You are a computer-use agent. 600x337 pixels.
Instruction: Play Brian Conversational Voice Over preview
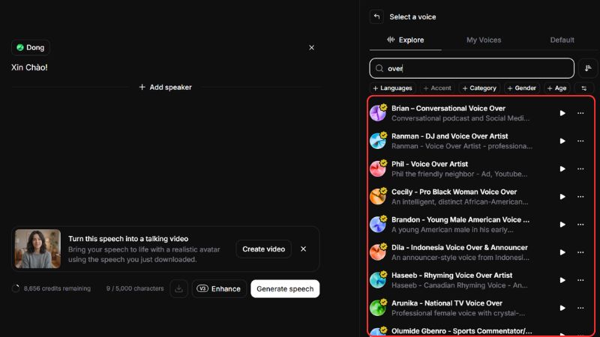(x=562, y=113)
